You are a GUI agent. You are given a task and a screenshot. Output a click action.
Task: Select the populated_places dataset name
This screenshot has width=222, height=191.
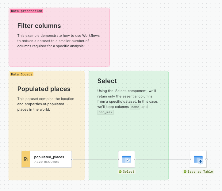click(x=49, y=157)
